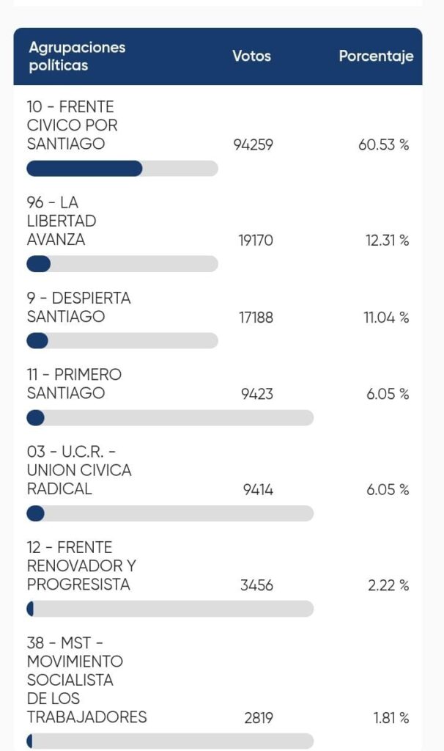The image size is (444, 751).
Task: Open the Primero Santiago party entry
Action: point(74,384)
